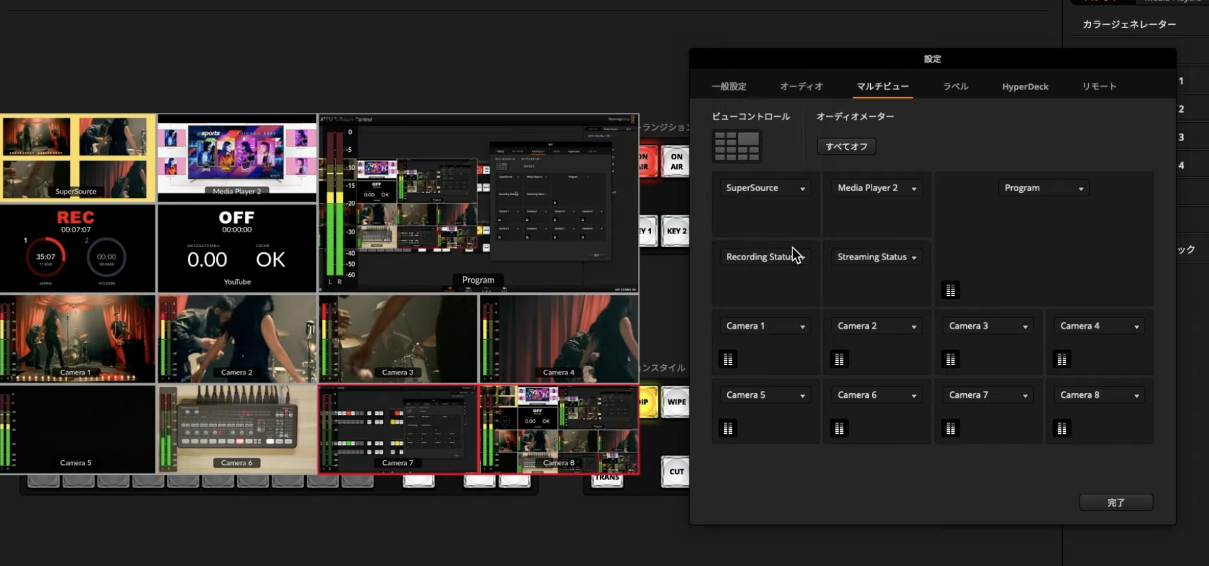The width and height of the screenshot is (1209, 566).
Task: Toggle audio meter icon for Camera 2
Action: (x=839, y=359)
